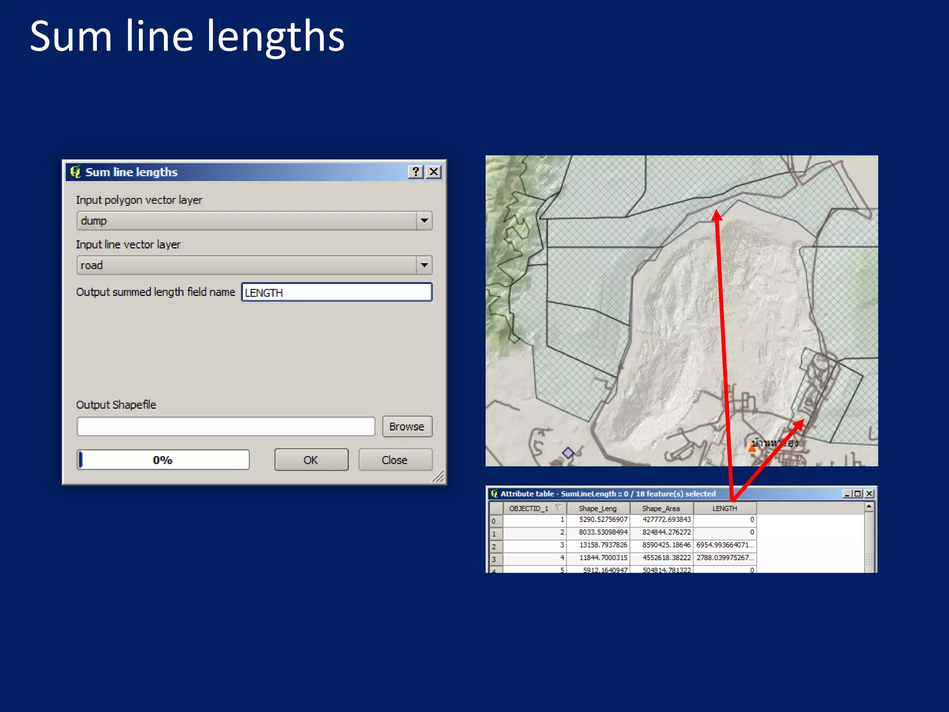Click the OK button
This screenshot has width=949, height=712.
coord(311,460)
